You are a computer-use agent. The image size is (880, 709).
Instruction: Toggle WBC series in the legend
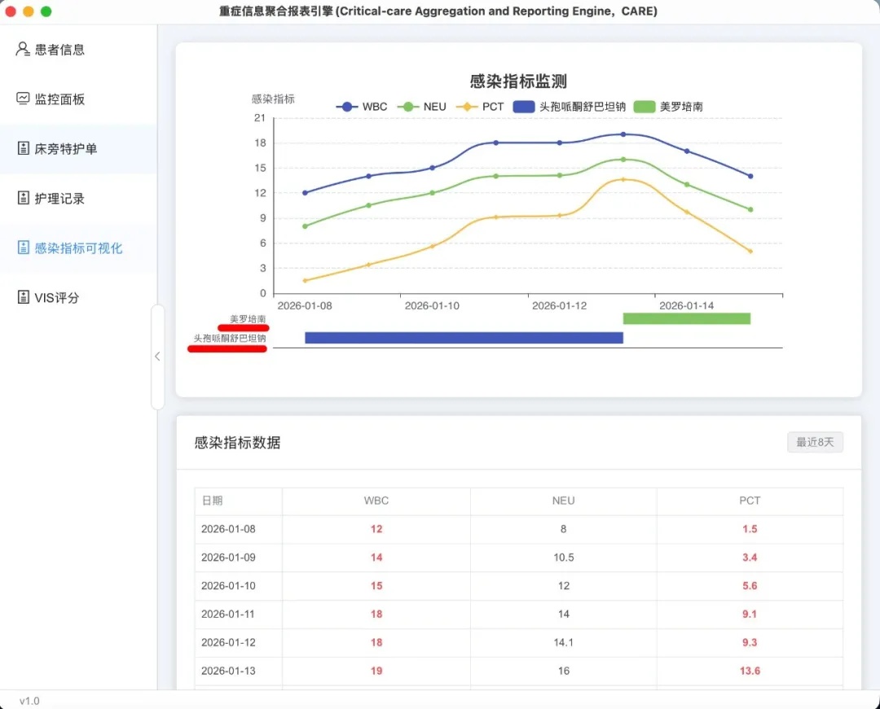(x=362, y=107)
